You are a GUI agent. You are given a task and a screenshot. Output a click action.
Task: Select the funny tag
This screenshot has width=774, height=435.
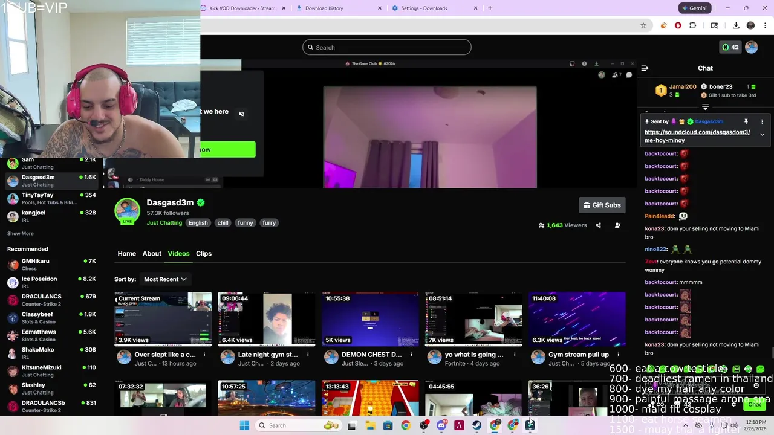point(245,223)
